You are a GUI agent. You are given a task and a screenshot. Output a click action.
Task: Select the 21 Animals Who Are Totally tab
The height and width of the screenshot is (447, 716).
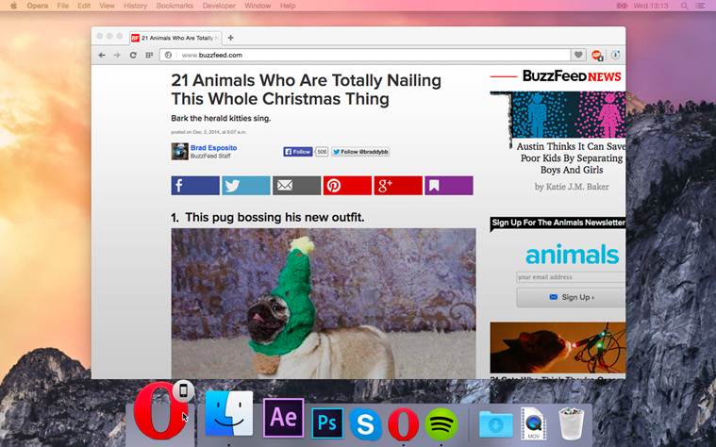coord(175,38)
